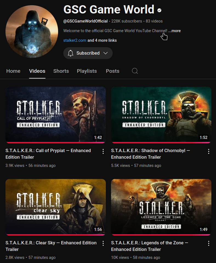Image resolution: width=216 pixels, height=263 pixels.
Task: Click the 1:56 duration badge
Action: [98, 230]
